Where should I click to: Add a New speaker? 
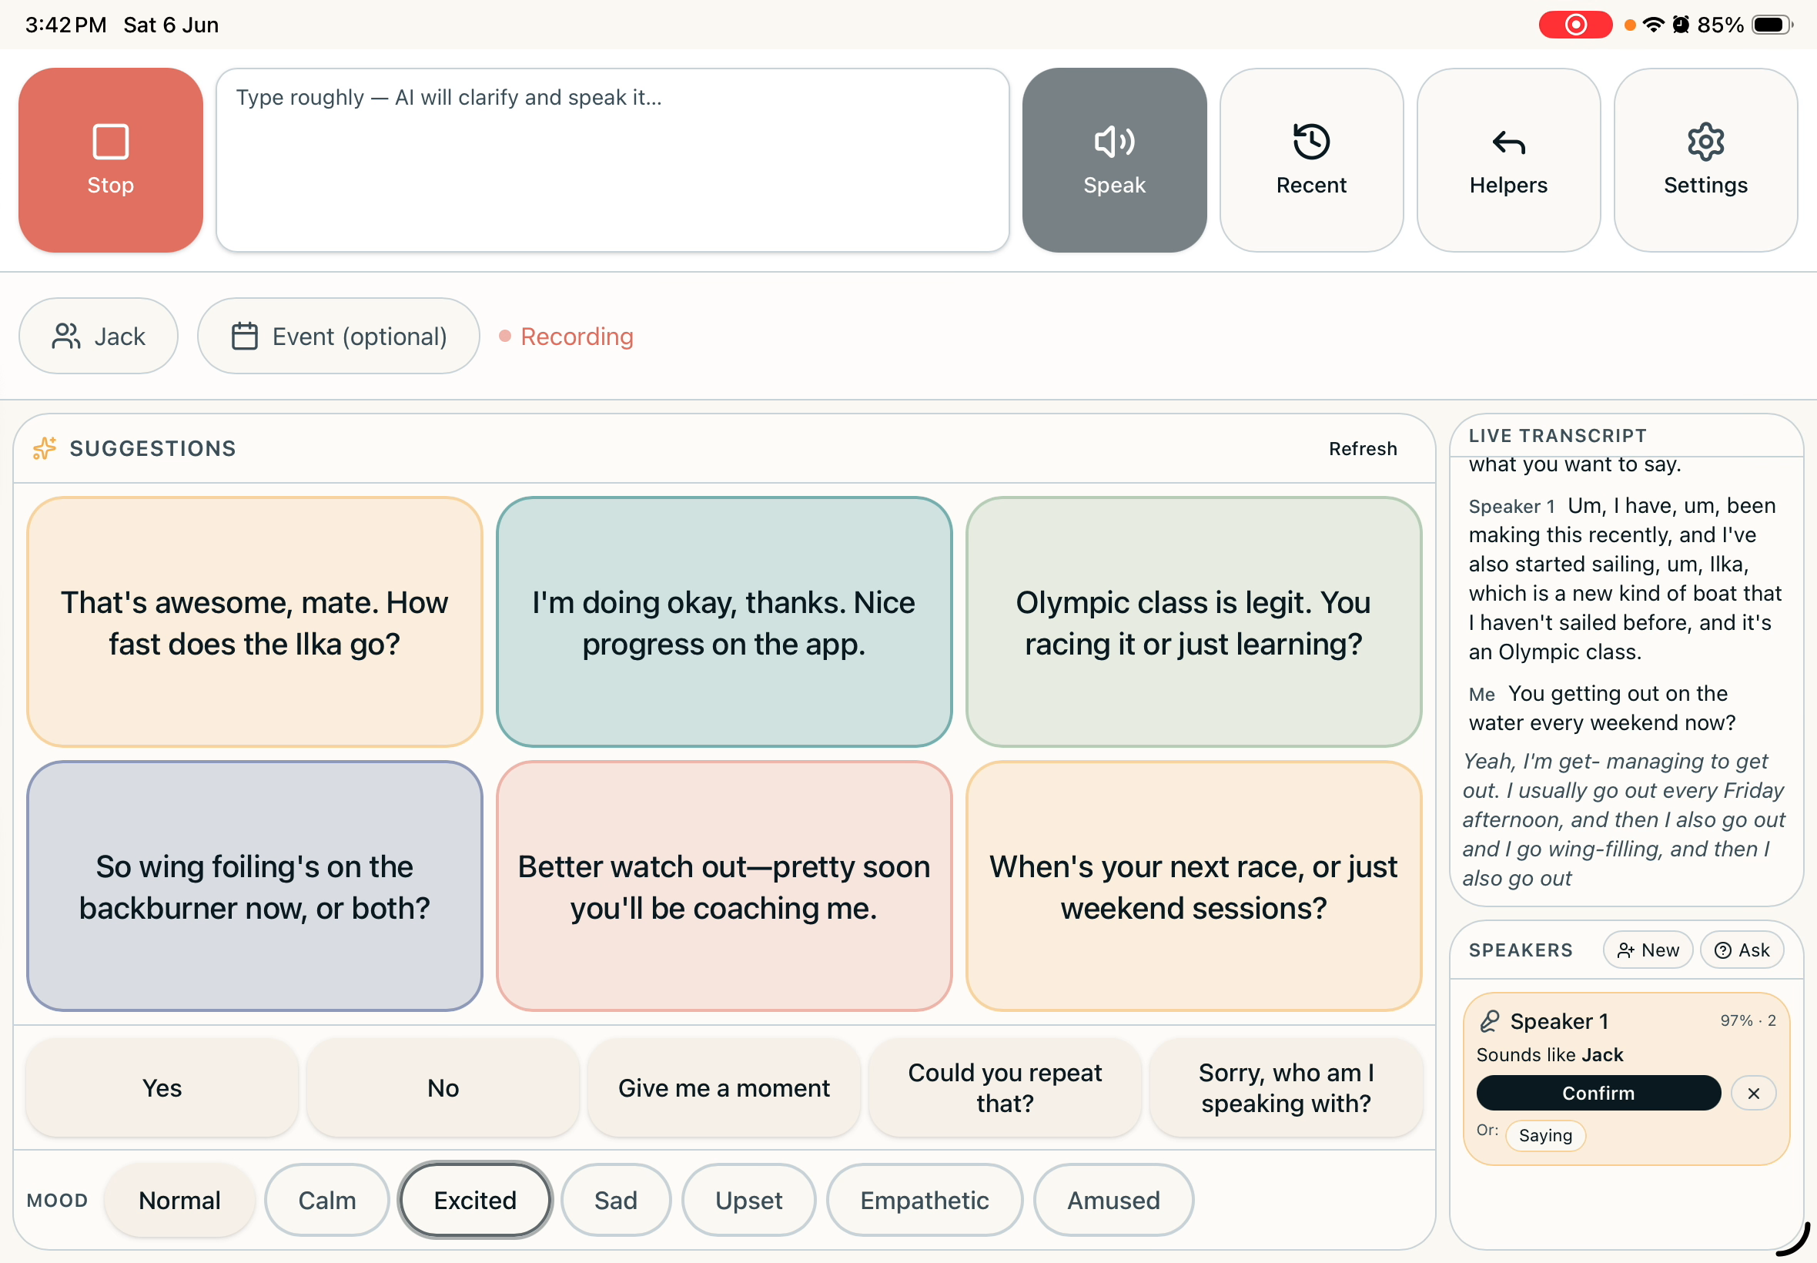pos(1647,950)
